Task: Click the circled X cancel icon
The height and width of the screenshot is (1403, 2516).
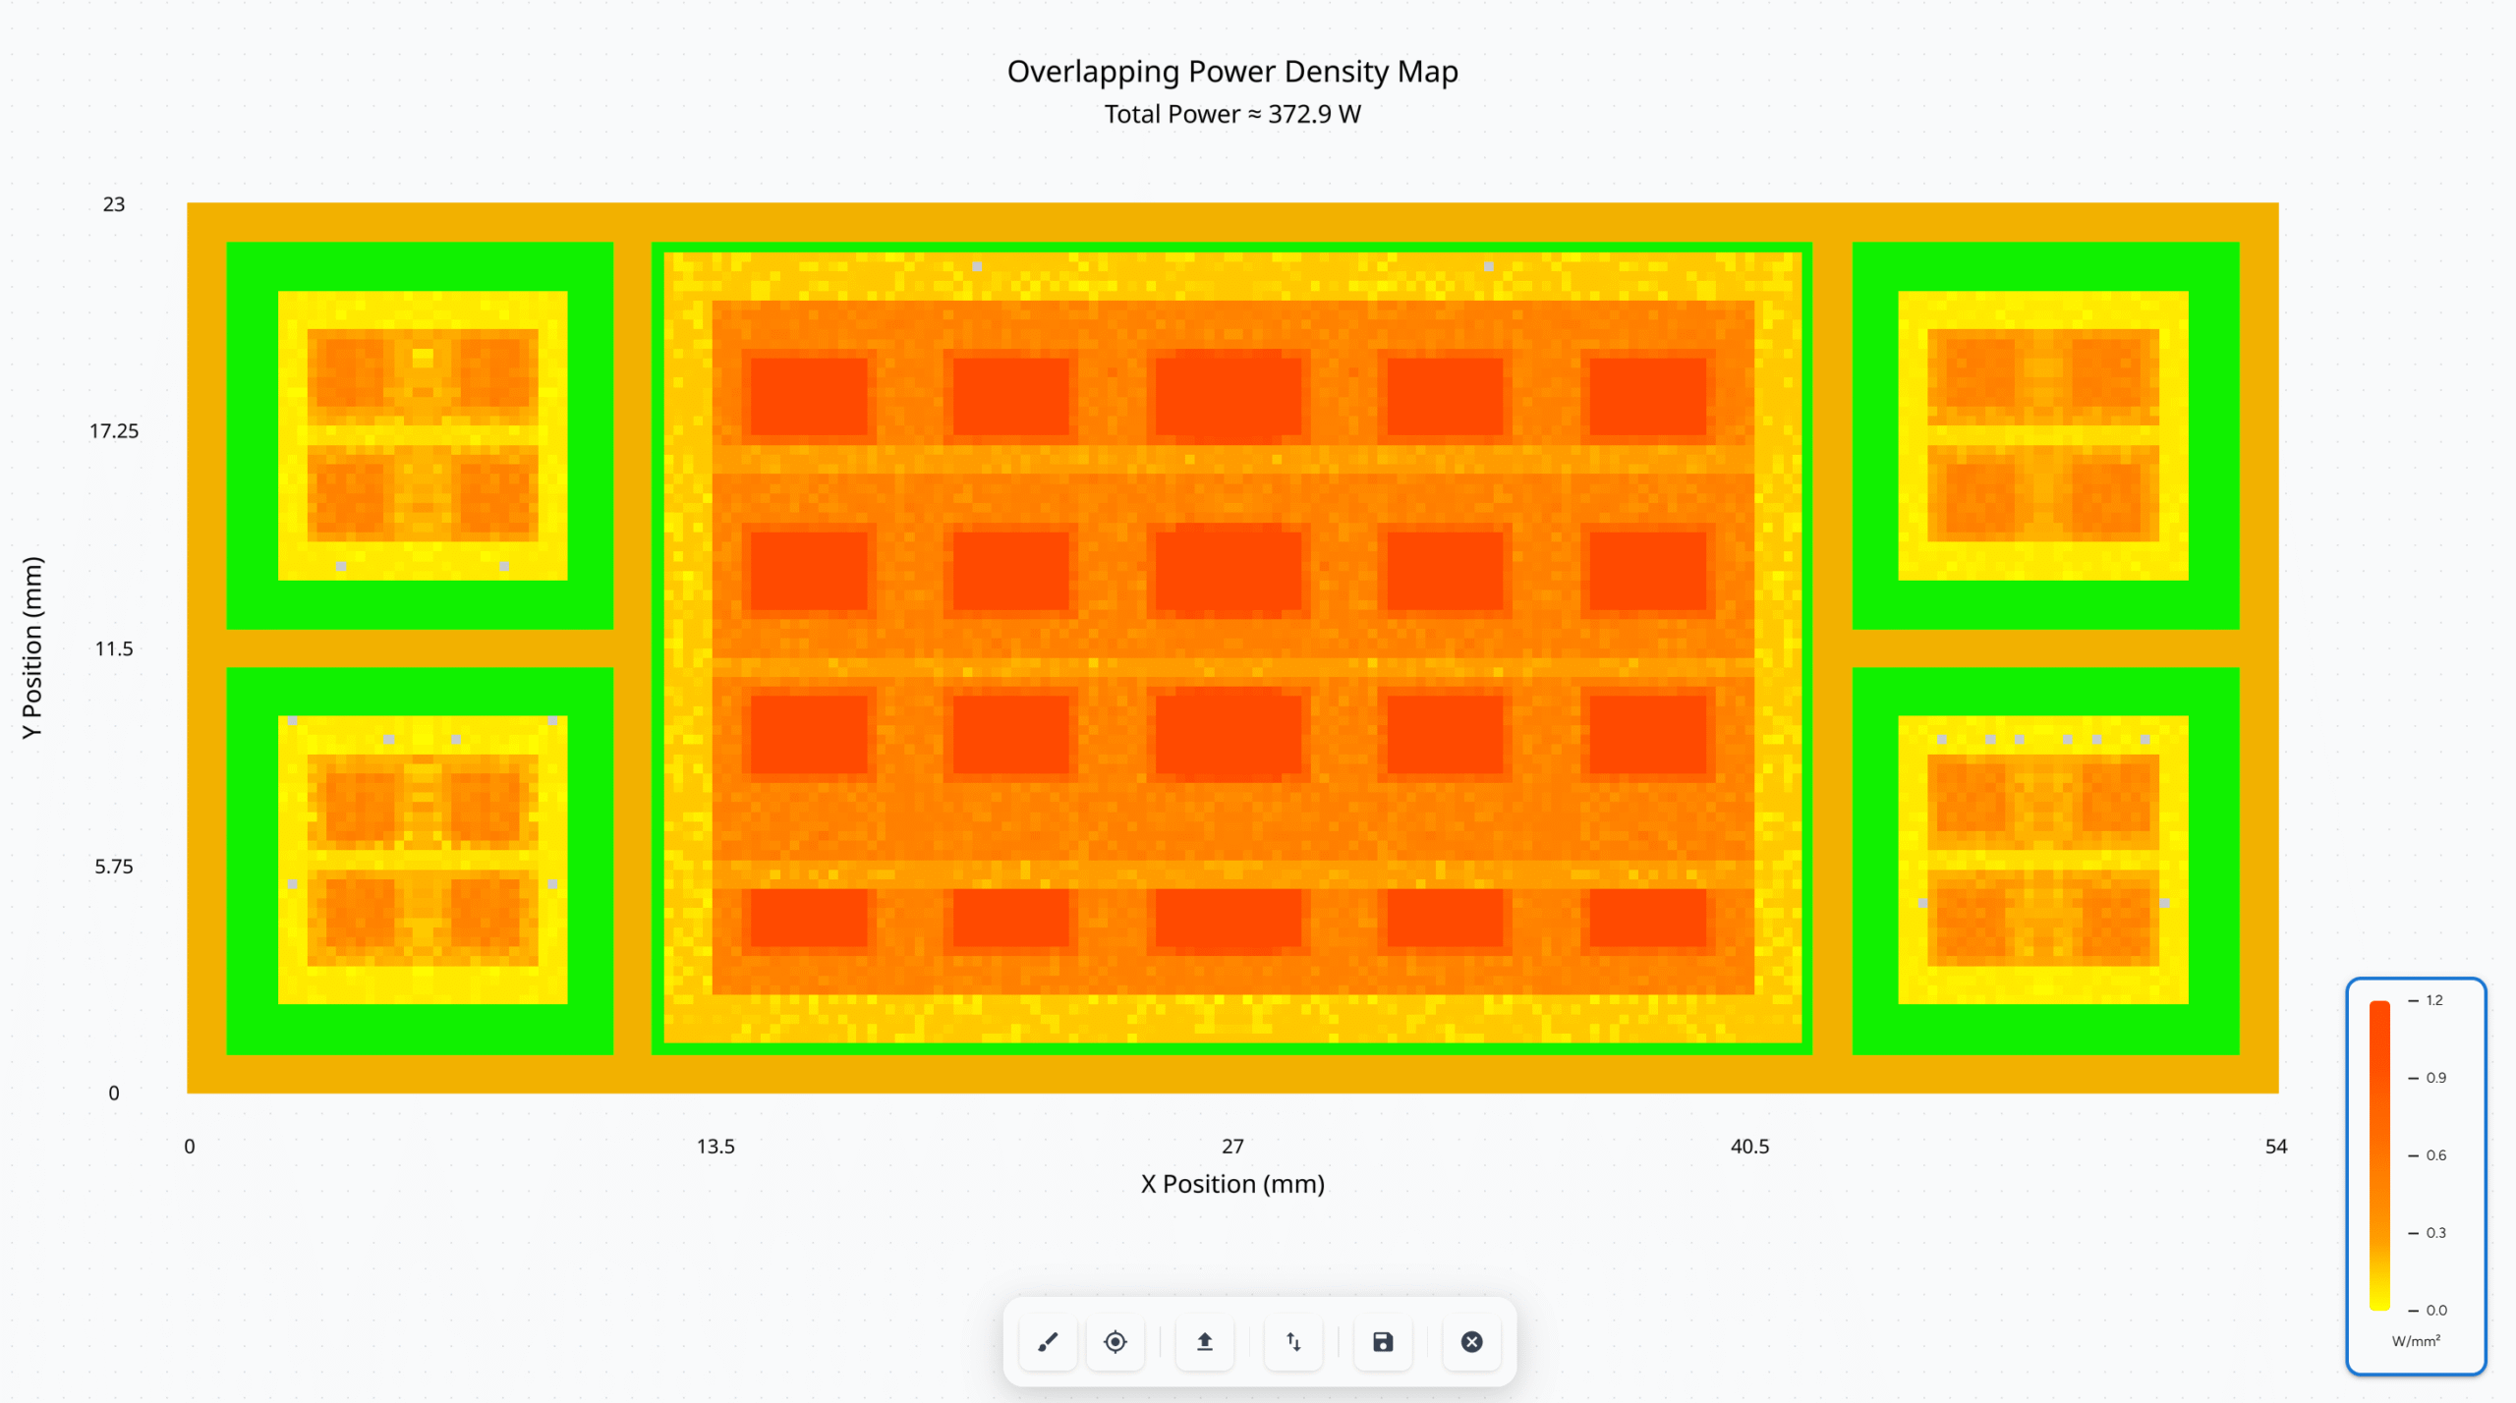Action: point(1471,1342)
